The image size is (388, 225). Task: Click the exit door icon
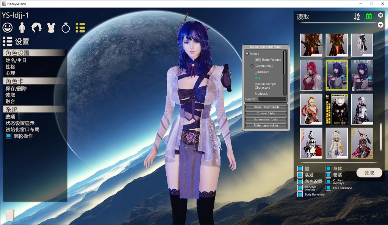click(x=10, y=215)
